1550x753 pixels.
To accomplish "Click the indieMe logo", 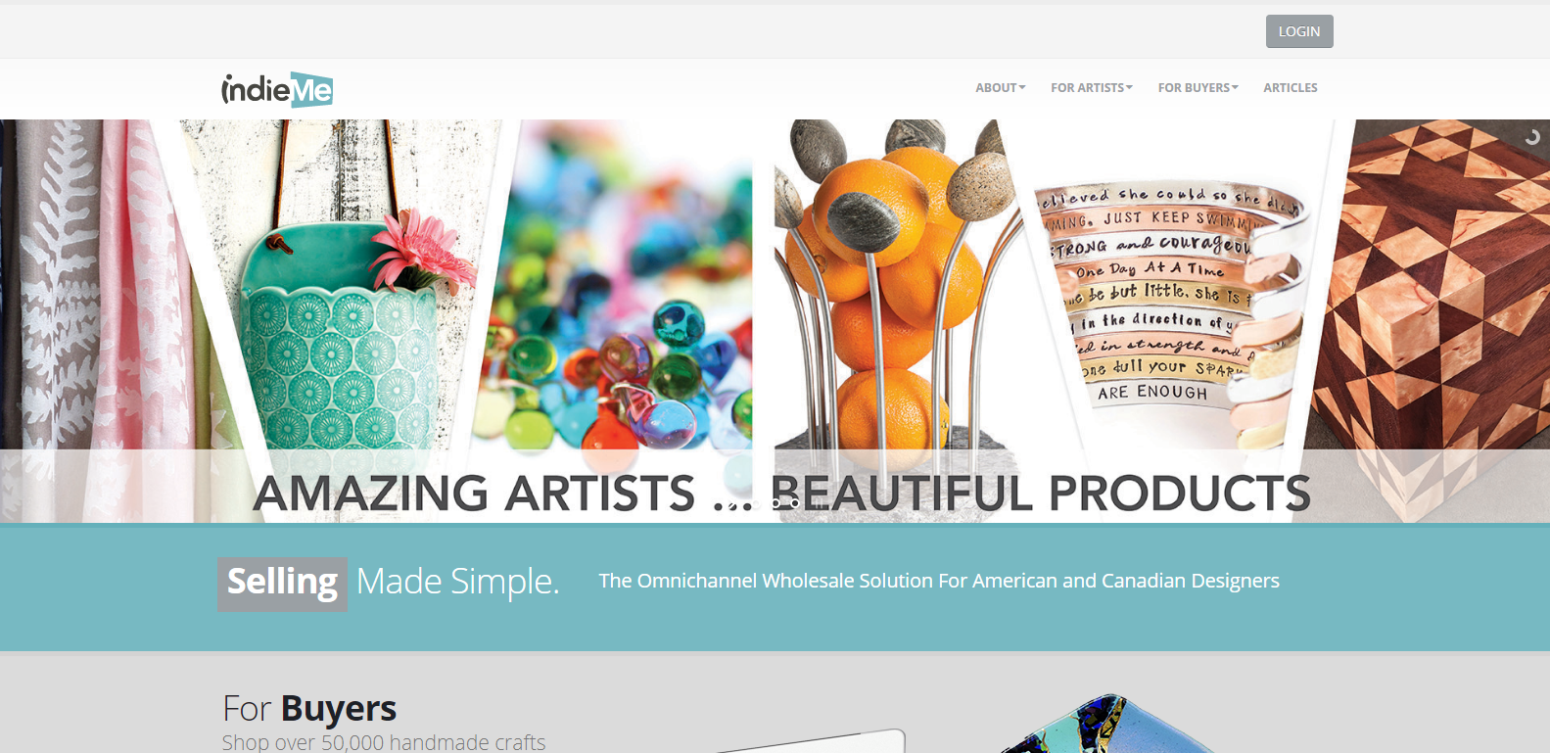I will click(277, 89).
